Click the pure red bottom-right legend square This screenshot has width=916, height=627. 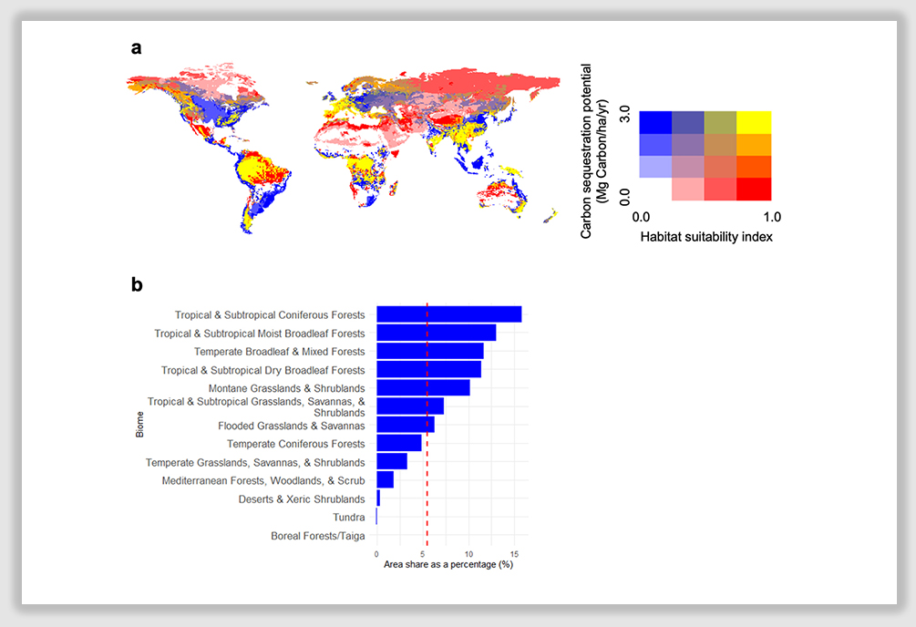tap(755, 190)
